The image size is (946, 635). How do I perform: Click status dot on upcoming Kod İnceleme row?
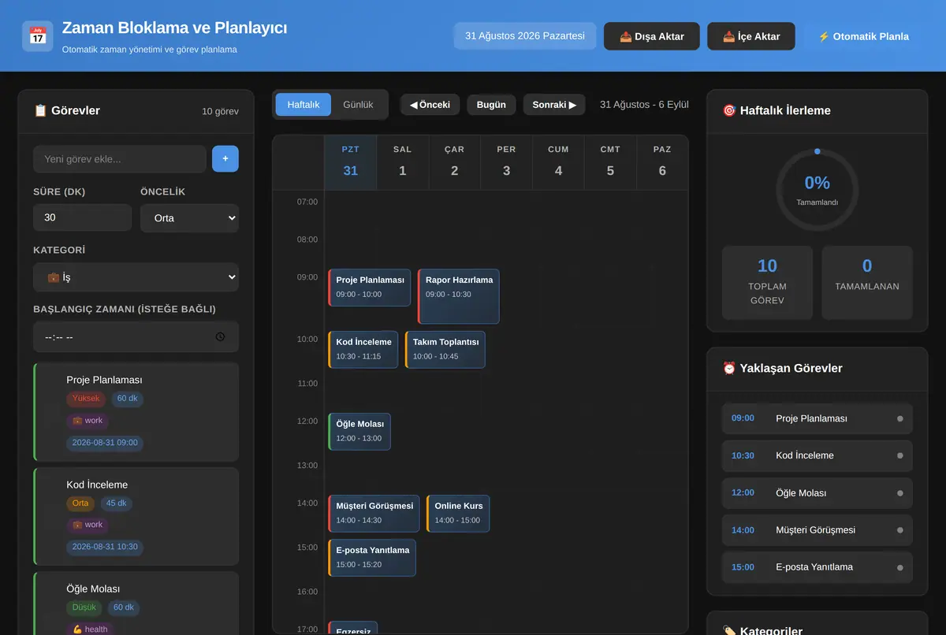pyautogui.click(x=900, y=455)
